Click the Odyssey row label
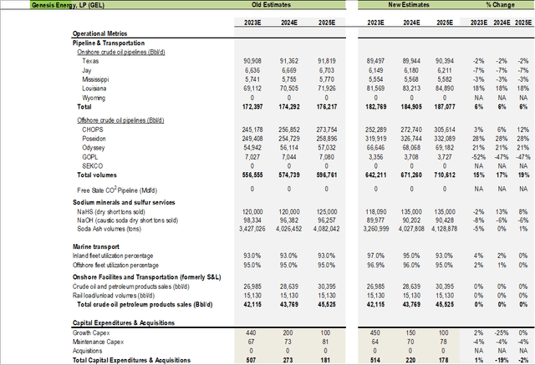Screen dimensions: 535x365 [94, 148]
